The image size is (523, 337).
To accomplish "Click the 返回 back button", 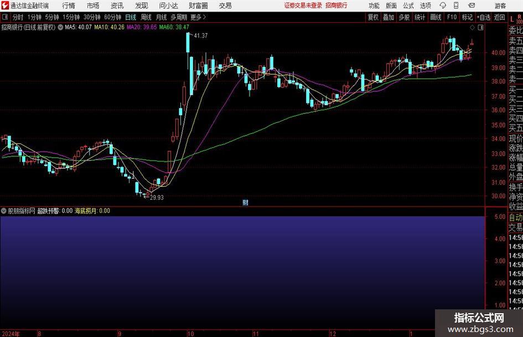I will click(499, 17).
